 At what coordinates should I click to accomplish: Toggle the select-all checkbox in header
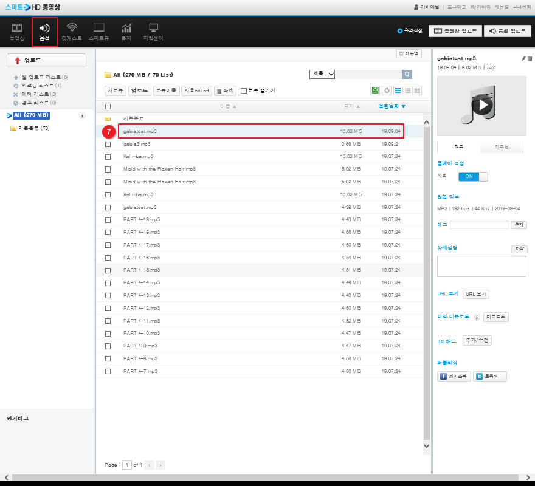tap(108, 107)
